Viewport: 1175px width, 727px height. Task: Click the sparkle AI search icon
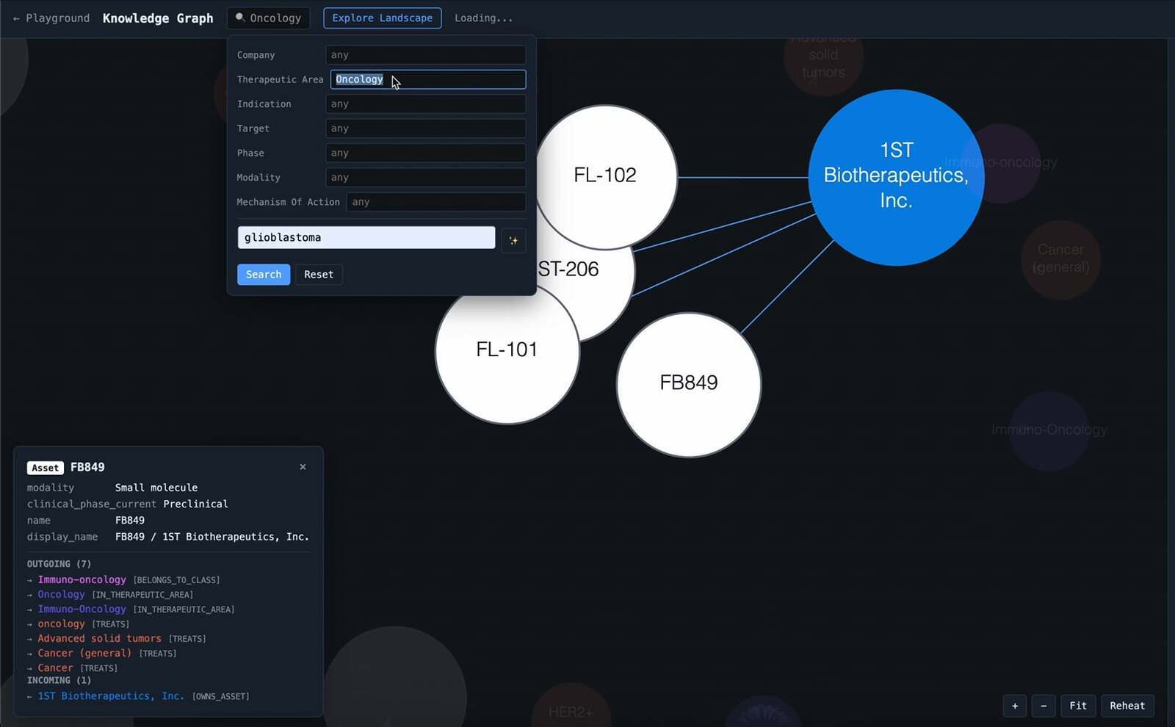click(x=513, y=240)
